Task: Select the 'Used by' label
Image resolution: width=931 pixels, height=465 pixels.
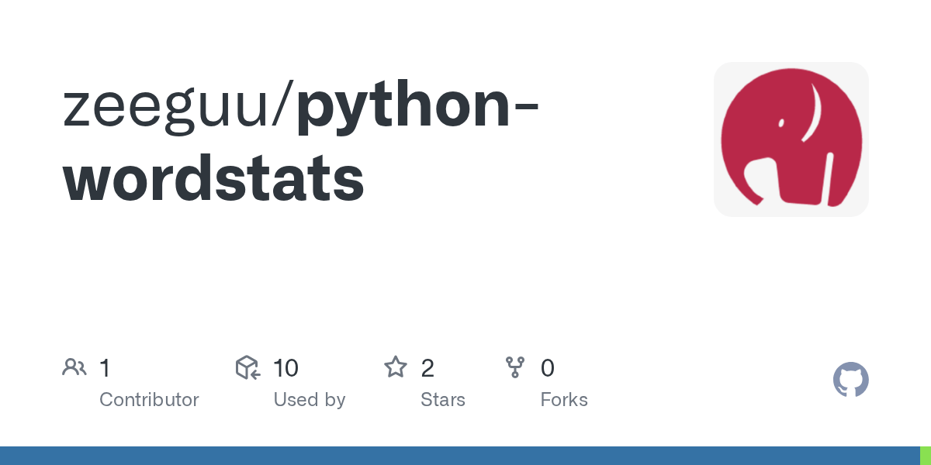Action: click(x=309, y=400)
